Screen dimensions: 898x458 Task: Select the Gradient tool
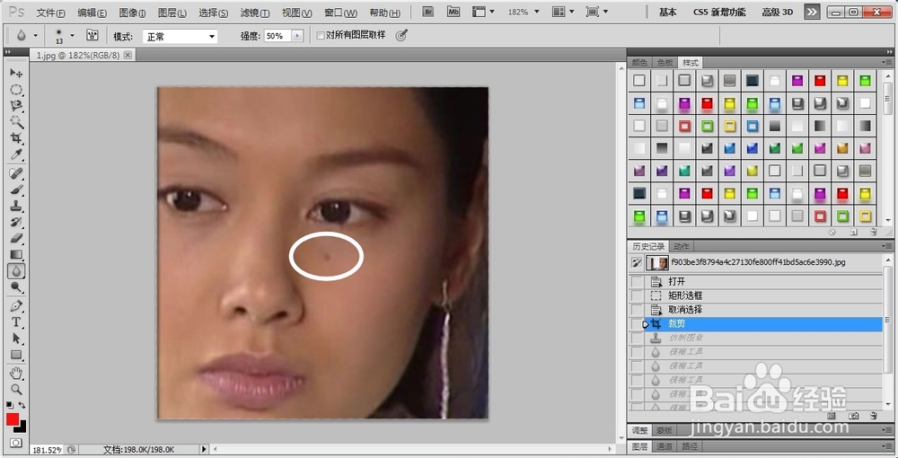[x=16, y=254]
